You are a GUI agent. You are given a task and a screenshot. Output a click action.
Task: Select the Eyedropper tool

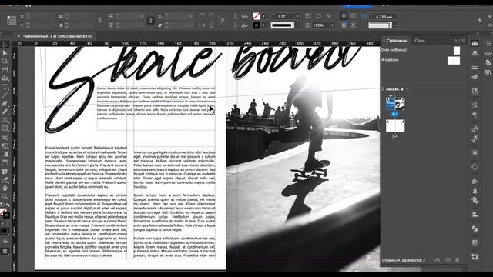(5, 180)
